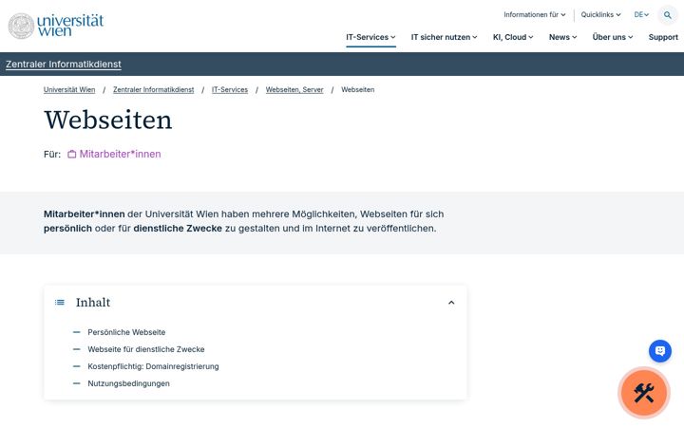Open the blue chat bot button
This screenshot has width=684, height=427.
point(660,351)
